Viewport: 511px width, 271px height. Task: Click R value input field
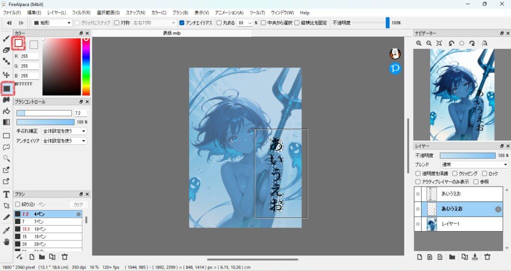(x=29, y=56)
